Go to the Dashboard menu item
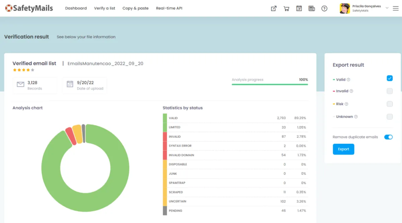The height and width of the screenshot is (223, 402). tap(76, 8)
